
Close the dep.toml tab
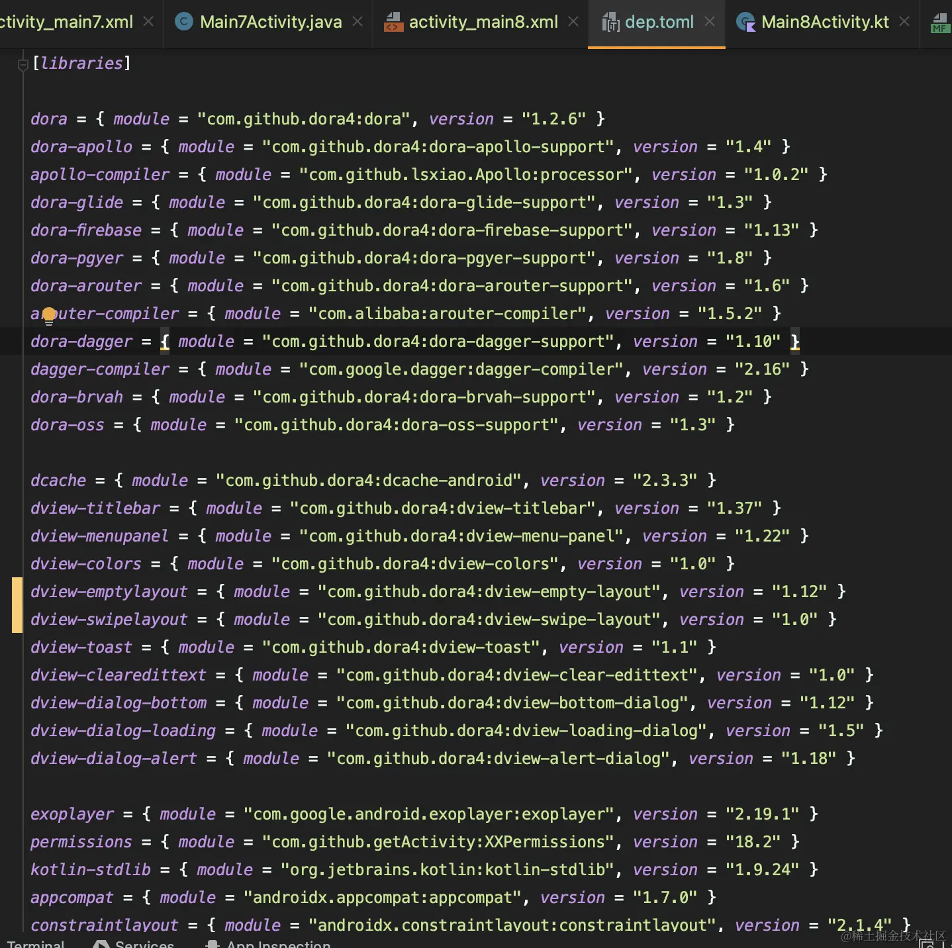[710, 22]
